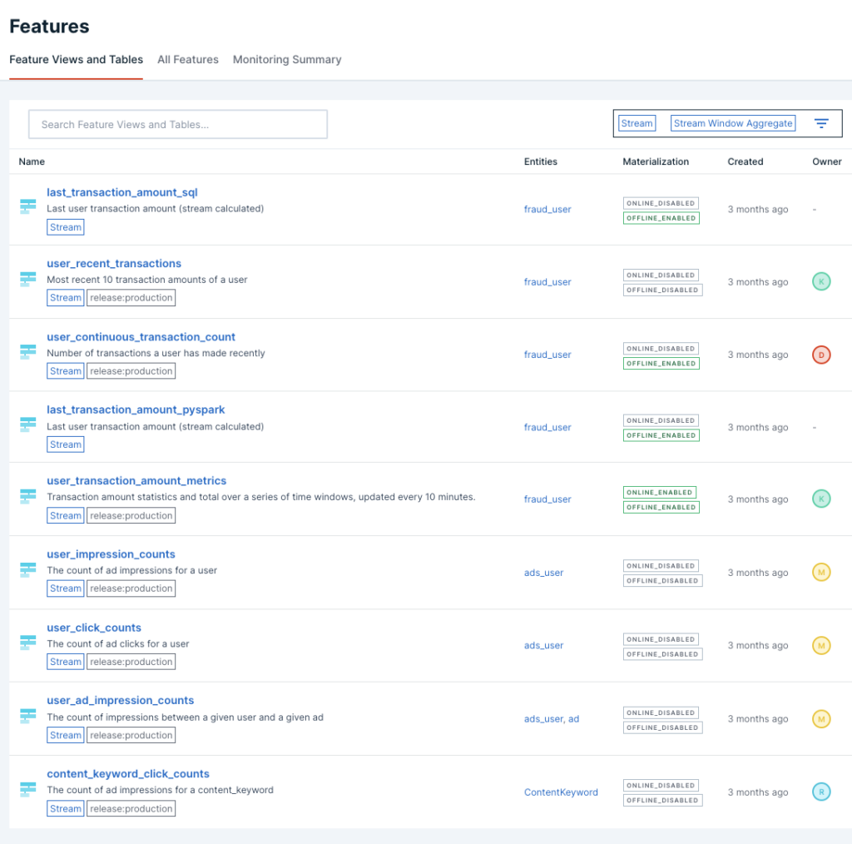The image size is (852, 844).
Task: Click the Search Feature Views and Tables field
Action: (177, 123)
